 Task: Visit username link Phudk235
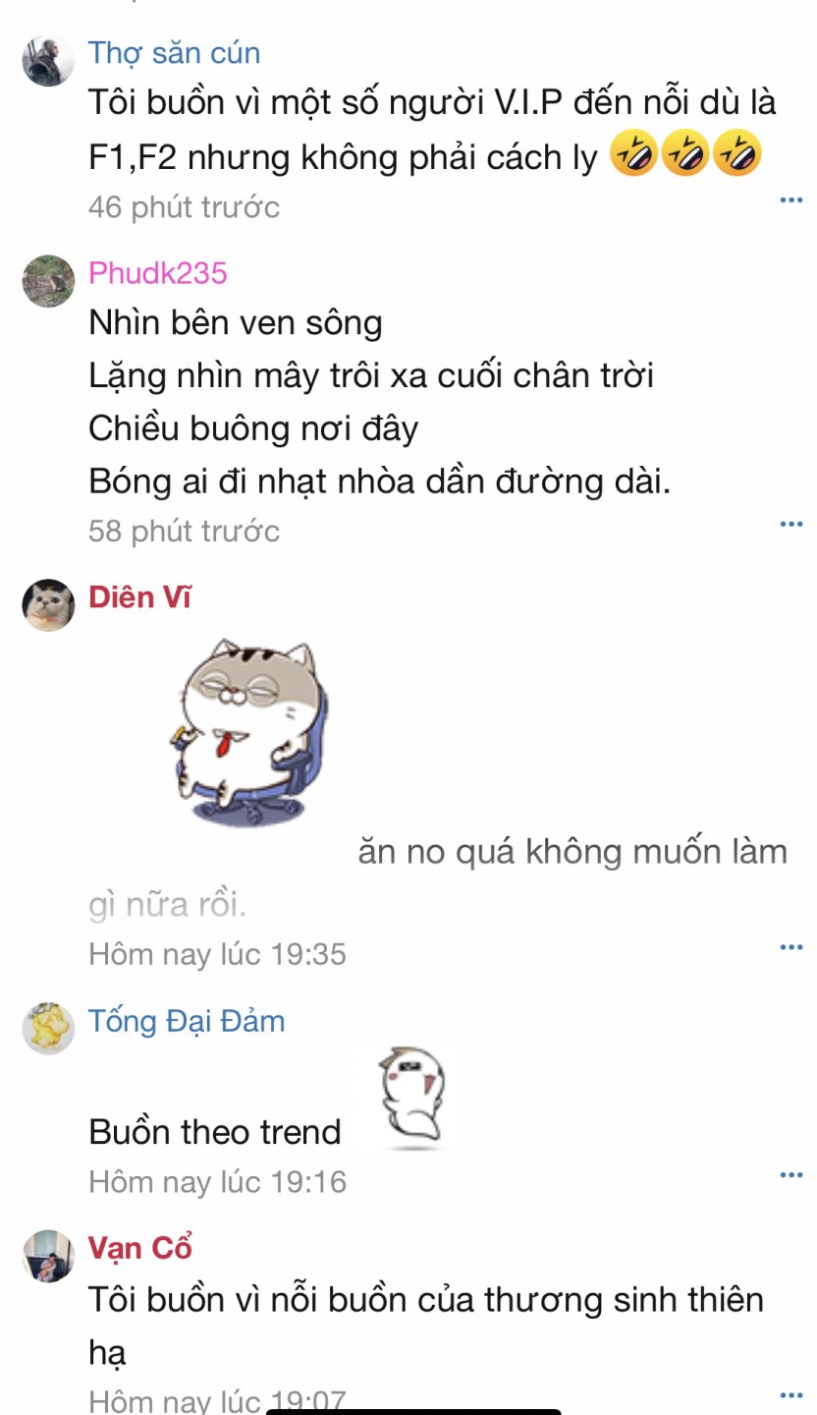click(x=158, y=272)
